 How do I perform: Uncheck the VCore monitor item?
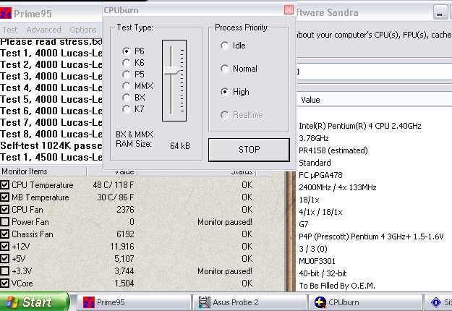[4, 284]
